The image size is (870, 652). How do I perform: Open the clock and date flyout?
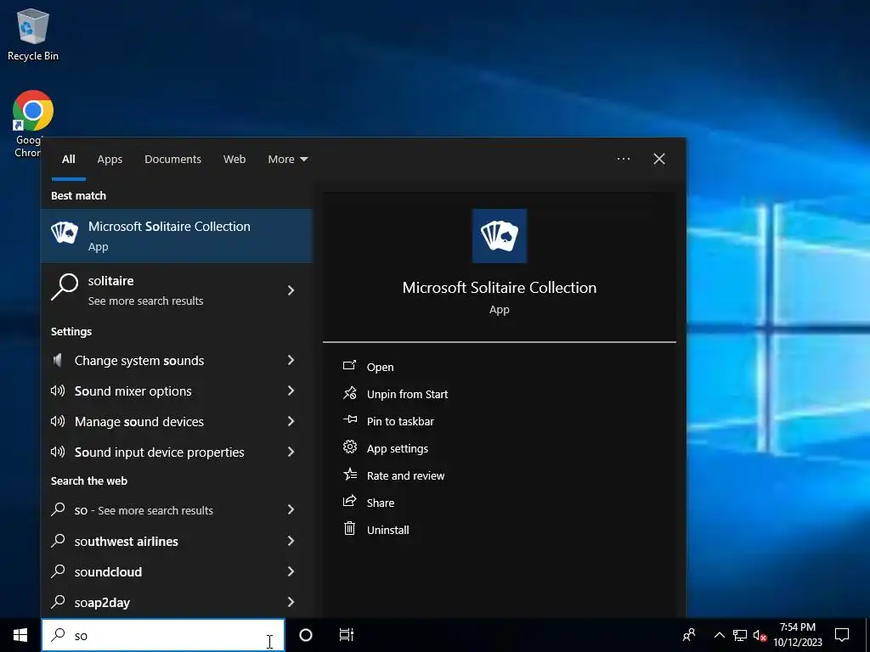(798, 635)
